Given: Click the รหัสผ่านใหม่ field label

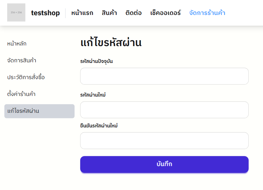Looking at the screenshot, I should (93, 95).
